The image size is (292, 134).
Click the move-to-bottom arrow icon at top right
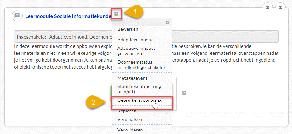point(267,8)
